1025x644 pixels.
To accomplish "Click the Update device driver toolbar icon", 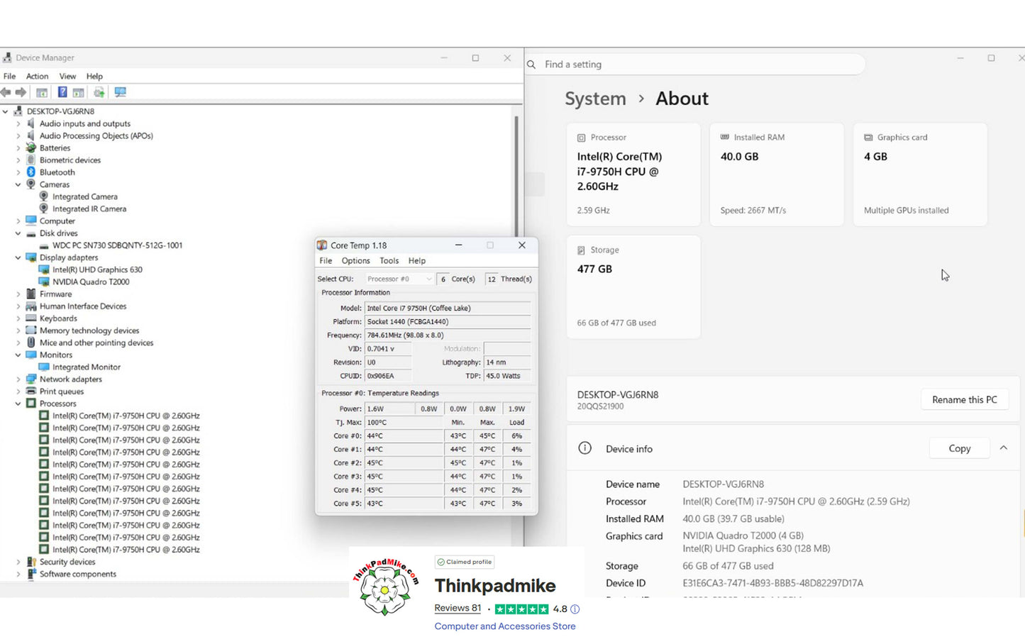I will [x=99, y=92].
